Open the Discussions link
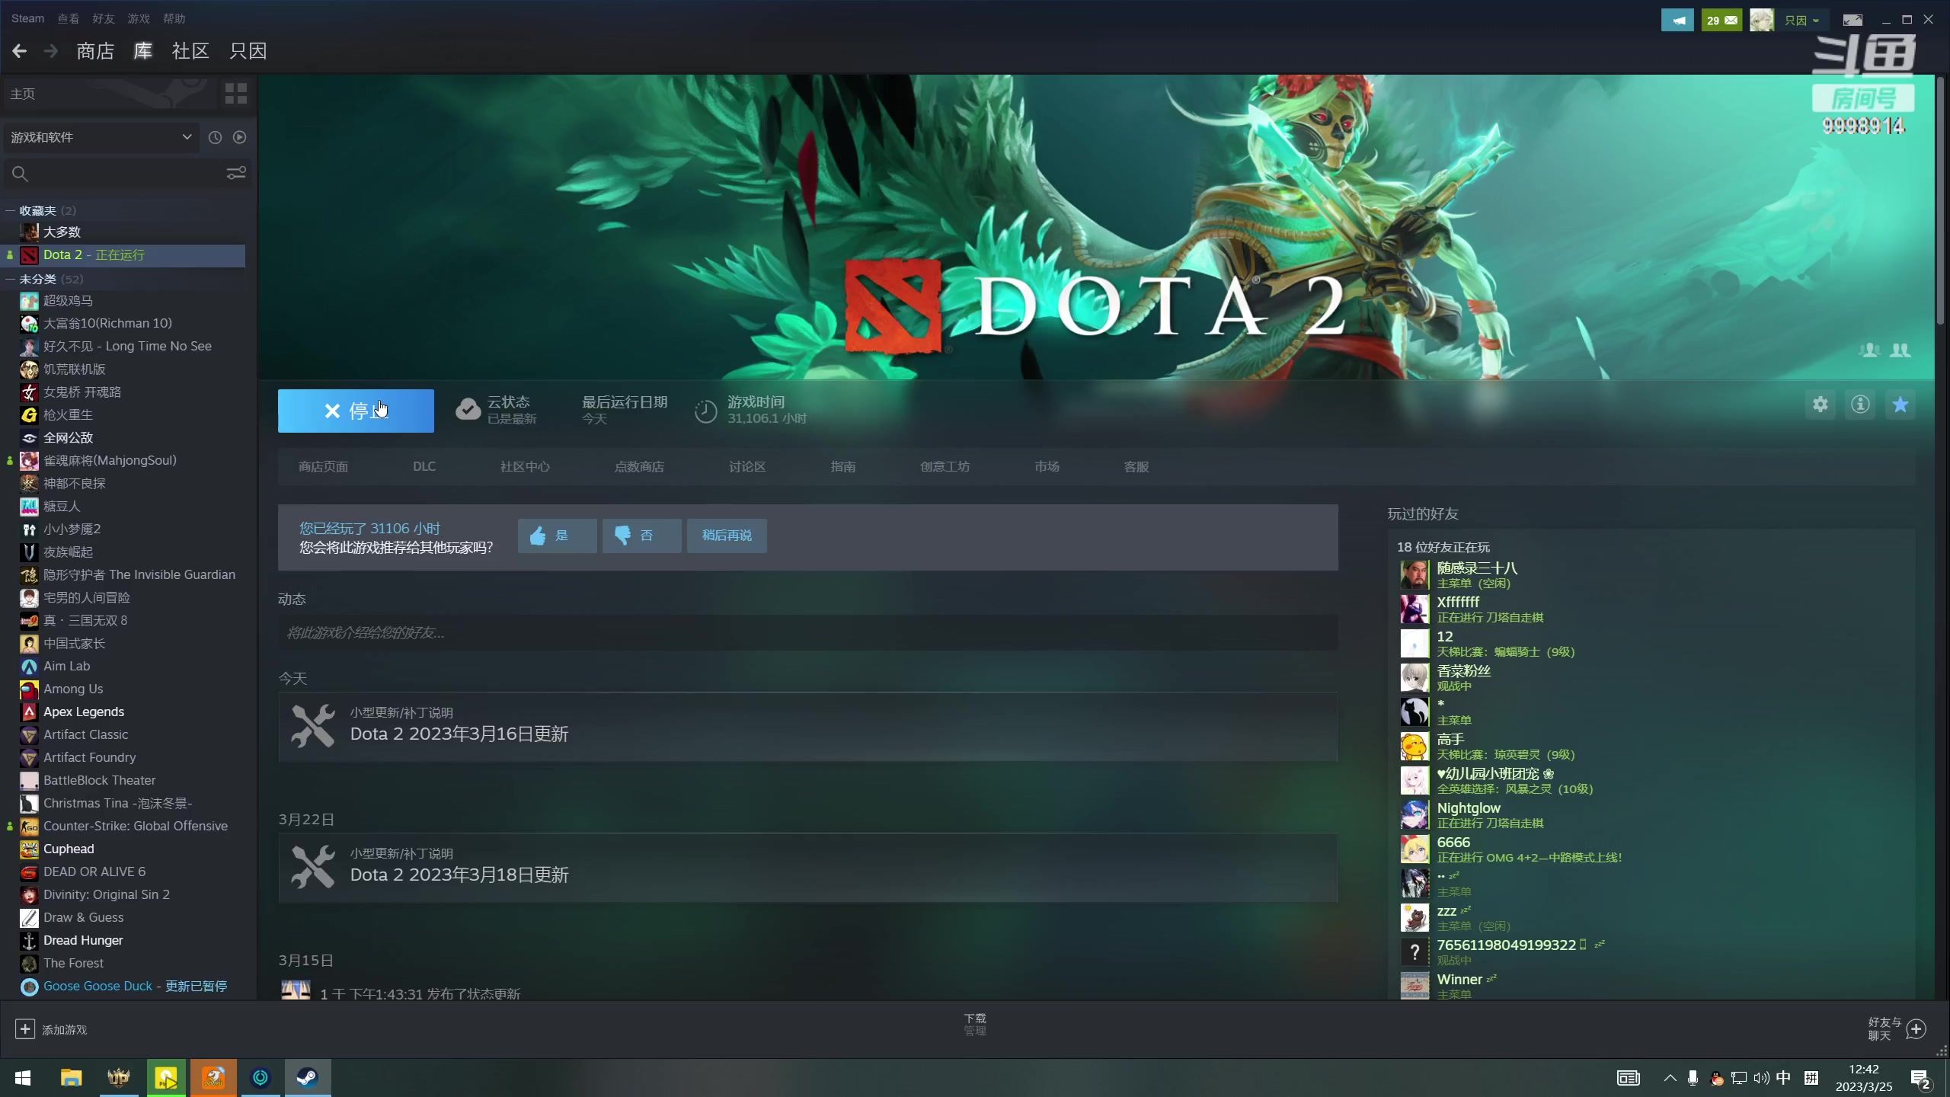The height and width of the screenshot is (1097, 1950). point(747,466)
